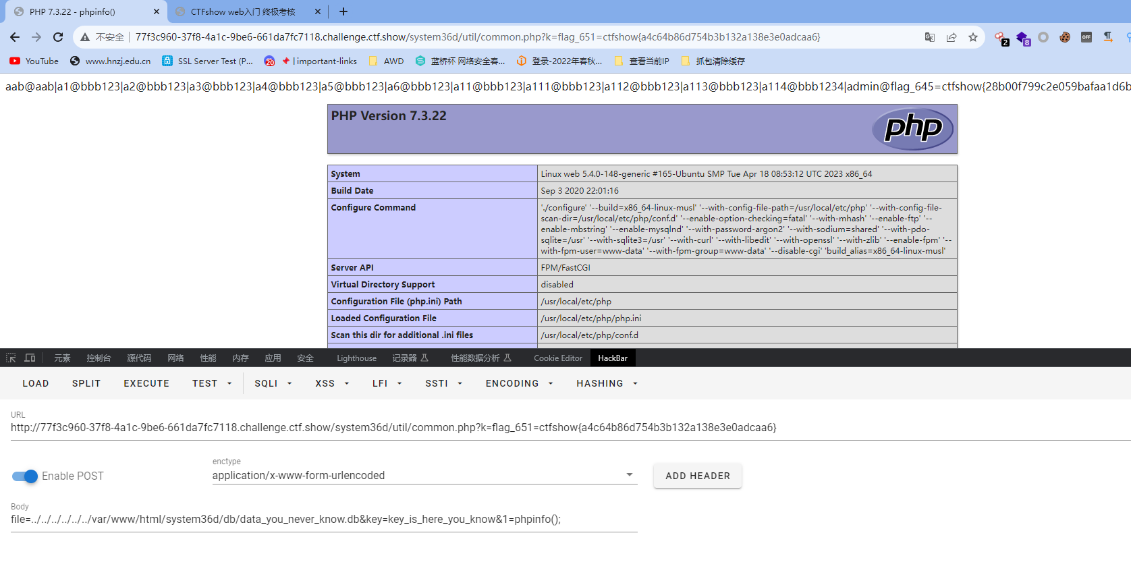The width and height of the screenshot is (1131, 583).
Task: Click the gray circle extension icon
Action: point(1043,37)
